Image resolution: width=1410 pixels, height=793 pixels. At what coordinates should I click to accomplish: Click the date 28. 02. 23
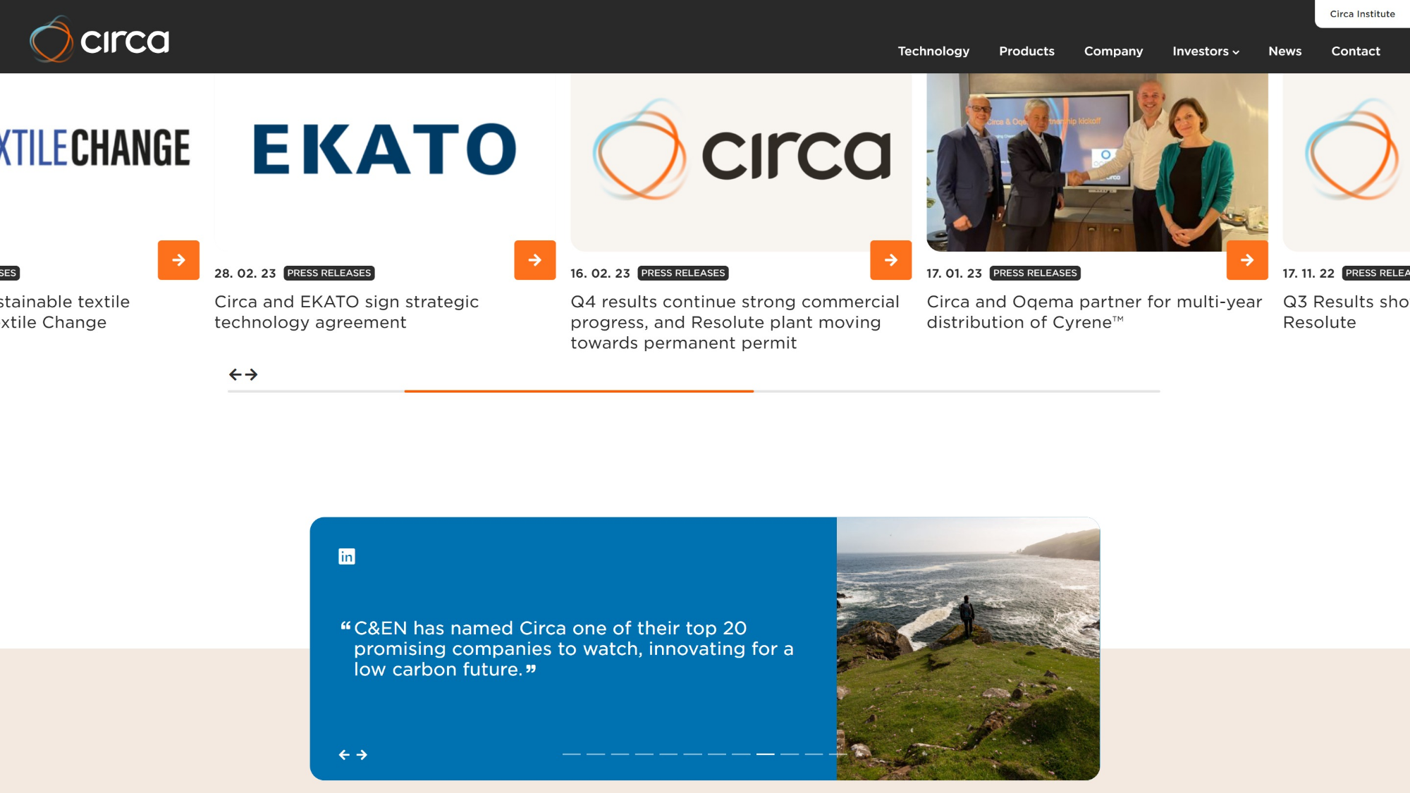[x=245, y=273]
